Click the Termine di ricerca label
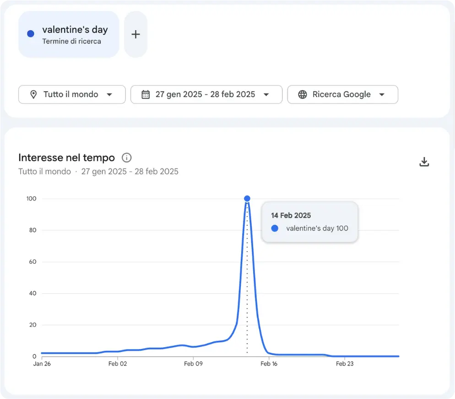This screenshot has width=455, height=399. [x=71, y=41]
